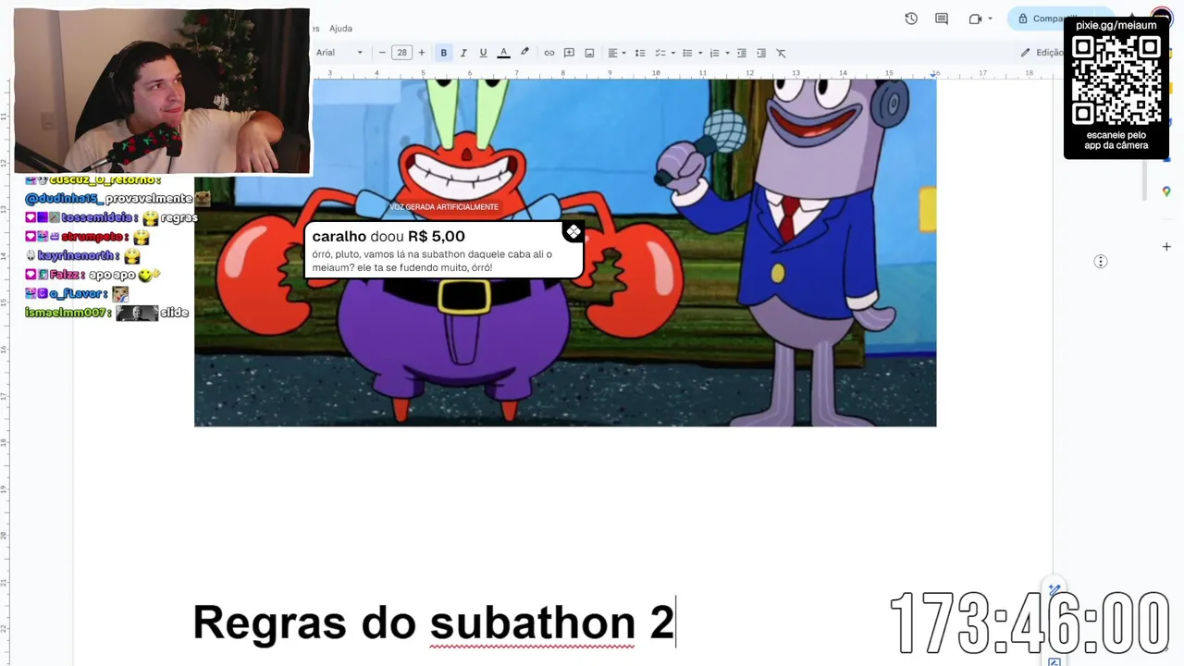Increase the font size with plus
Viewport: 1184px width, 666px height.
point(422,53)
